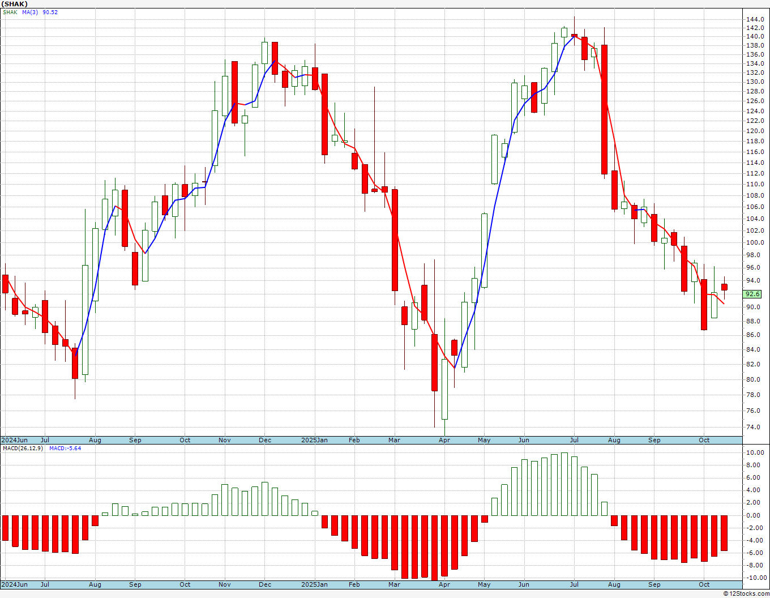Click the green 92.6 current price tag
770x598 pixels.
pos(752,294)
